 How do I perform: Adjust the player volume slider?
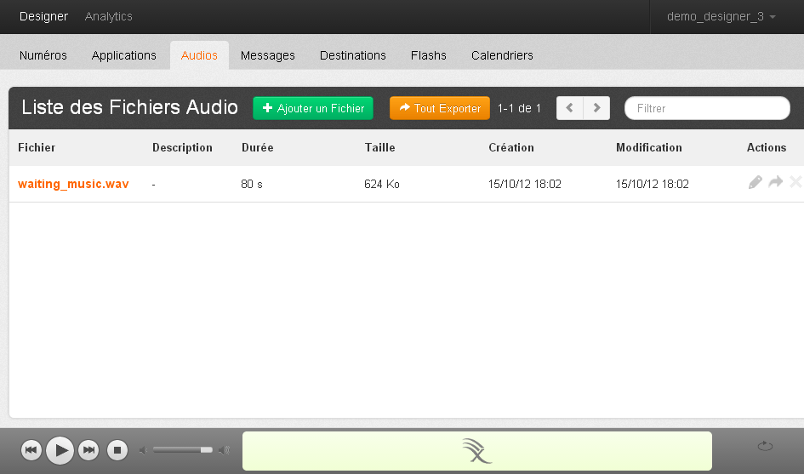point(183,449)
